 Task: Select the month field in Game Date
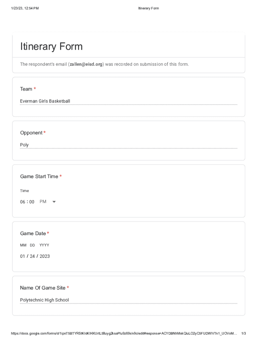22,256
